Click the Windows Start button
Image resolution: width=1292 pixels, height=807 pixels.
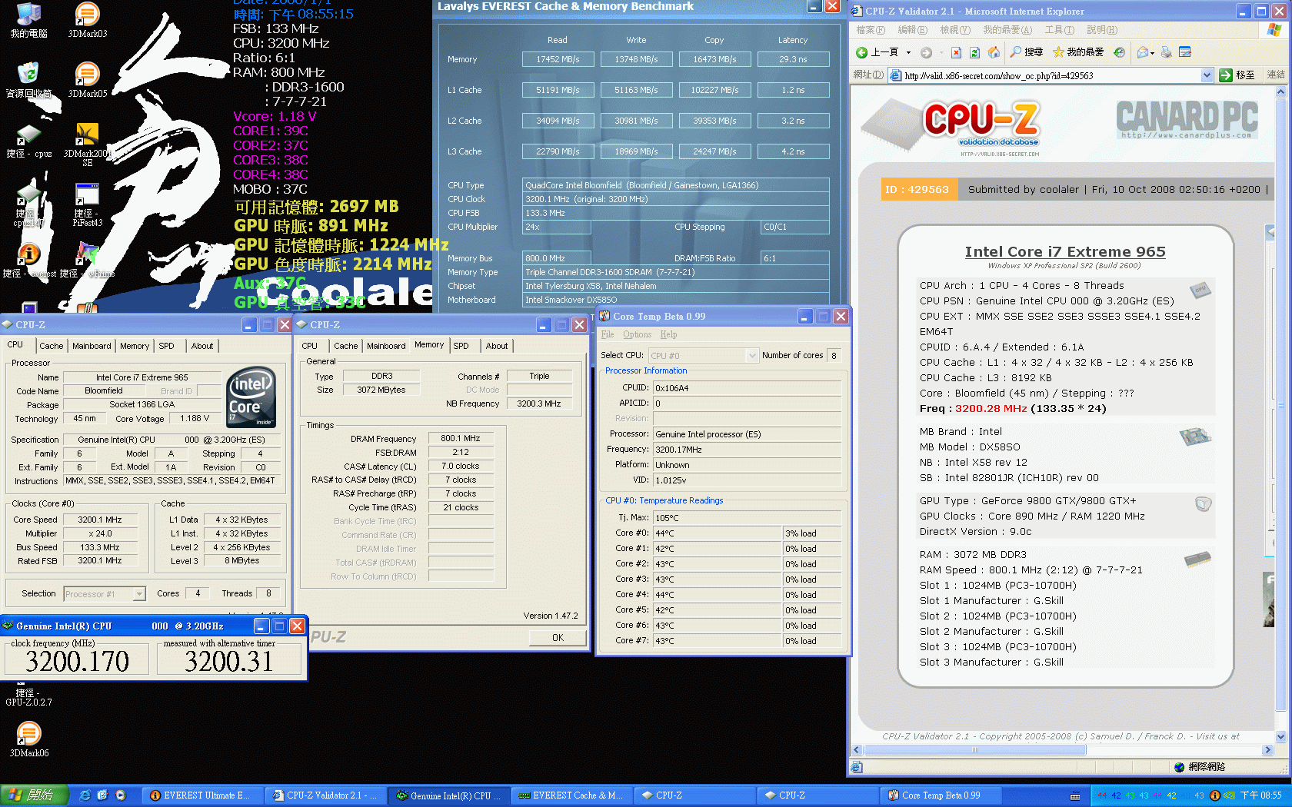point(34,795)
